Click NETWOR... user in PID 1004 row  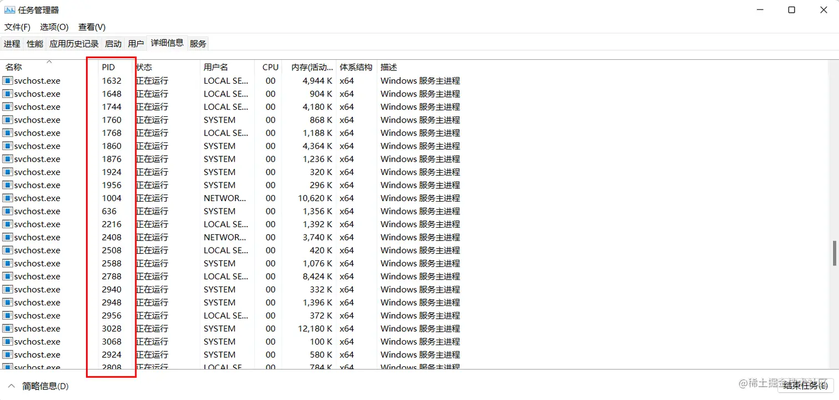(x=225, y=198)
